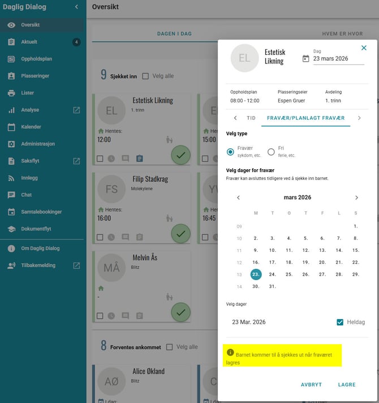Click clipboard icon on Estetisk Likning card
The image size is (379, 403).
(139, 158)
